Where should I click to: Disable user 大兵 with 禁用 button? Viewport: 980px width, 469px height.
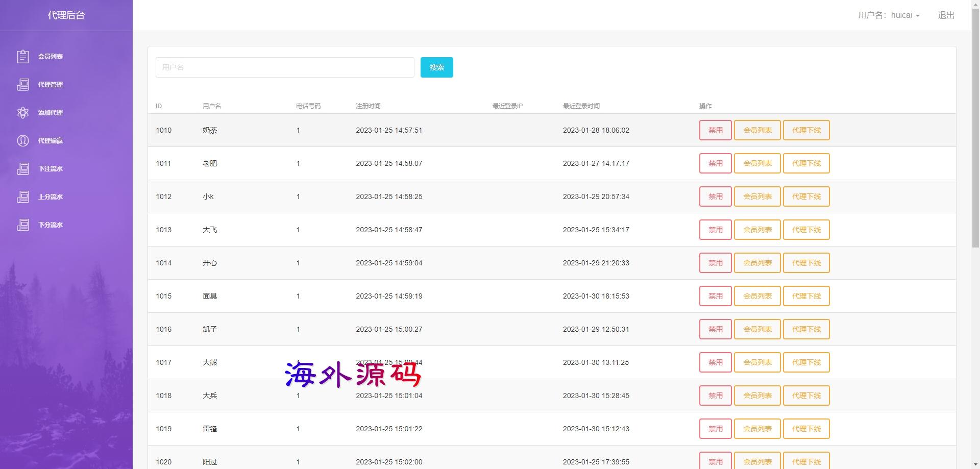pyautogui.click(x=715, y=396)
